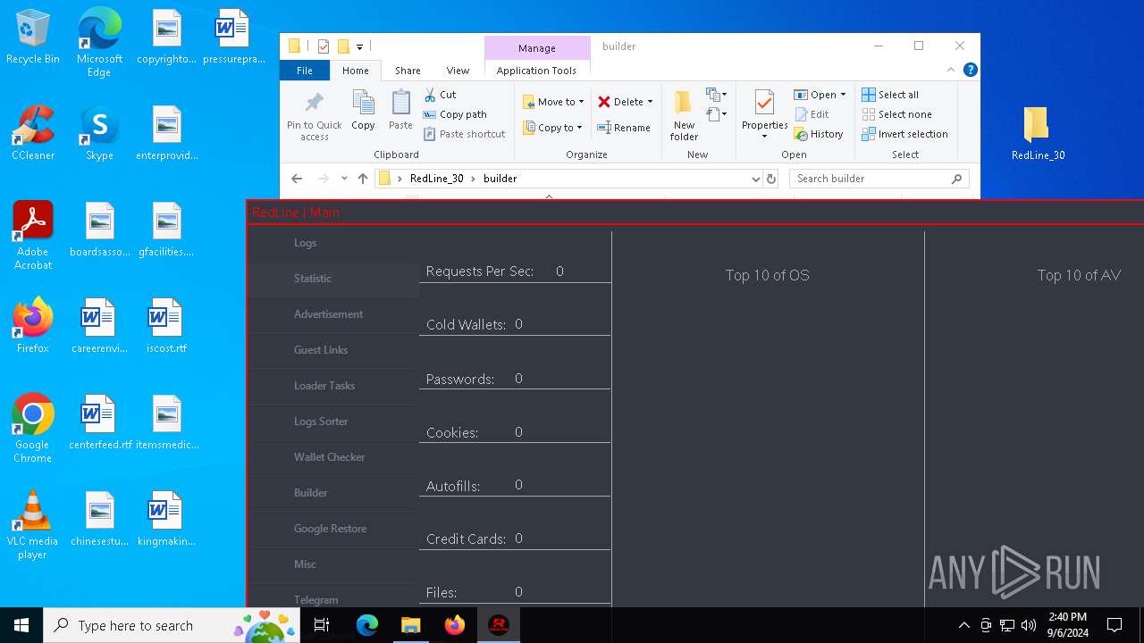Launch Firefox desktop shortcut
1144x643 pixels.
tap(32, 327)
